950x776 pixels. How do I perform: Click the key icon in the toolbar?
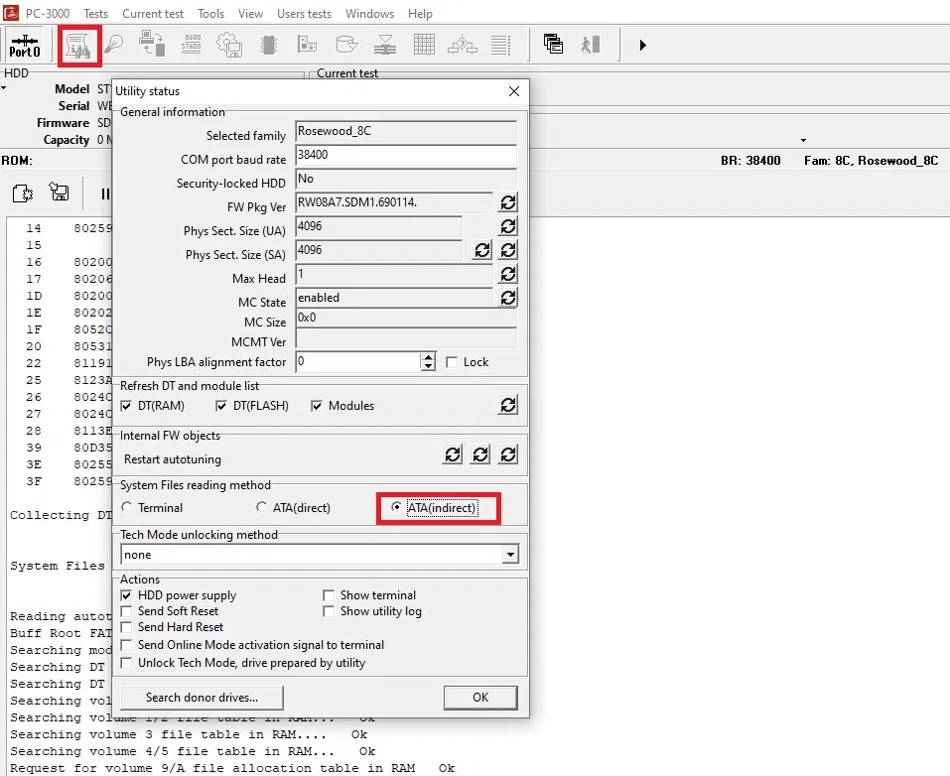click(115, 46)
